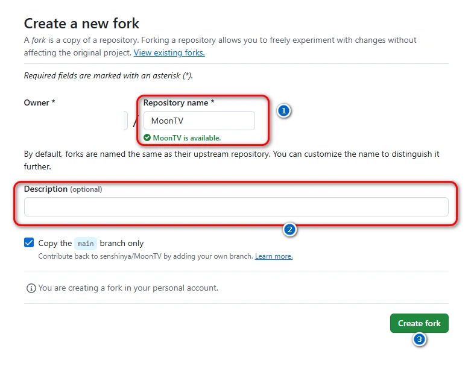Click the "Contribute back to senshinya/MoonTV" hint text
This screenshot has height=366, width=474.
(145, 256)
